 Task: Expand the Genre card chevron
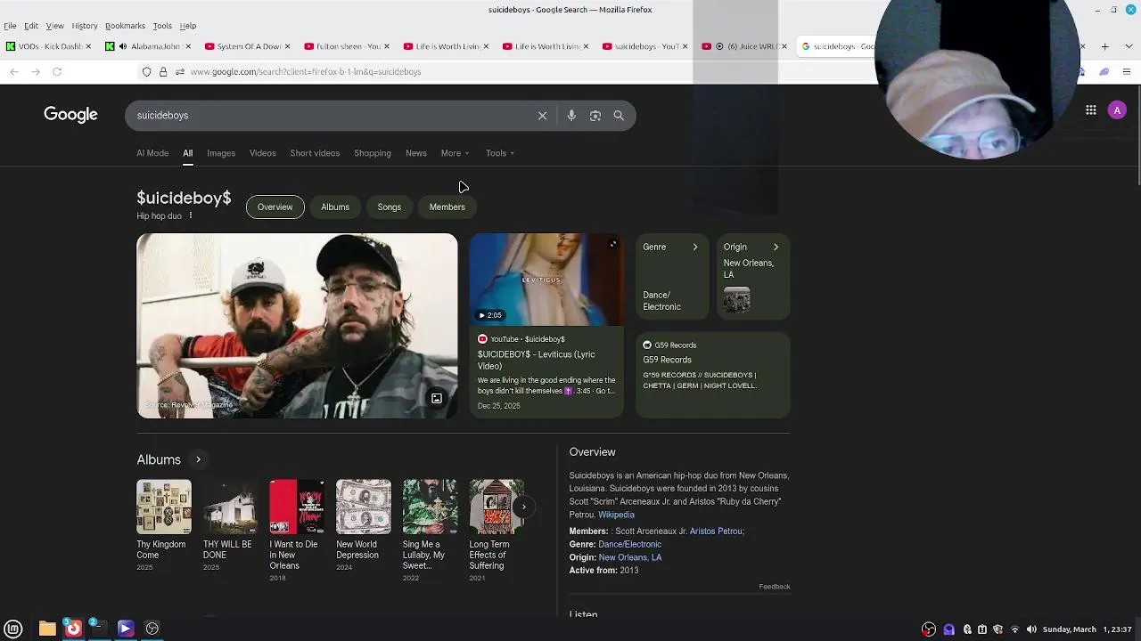tap(695, 247)
